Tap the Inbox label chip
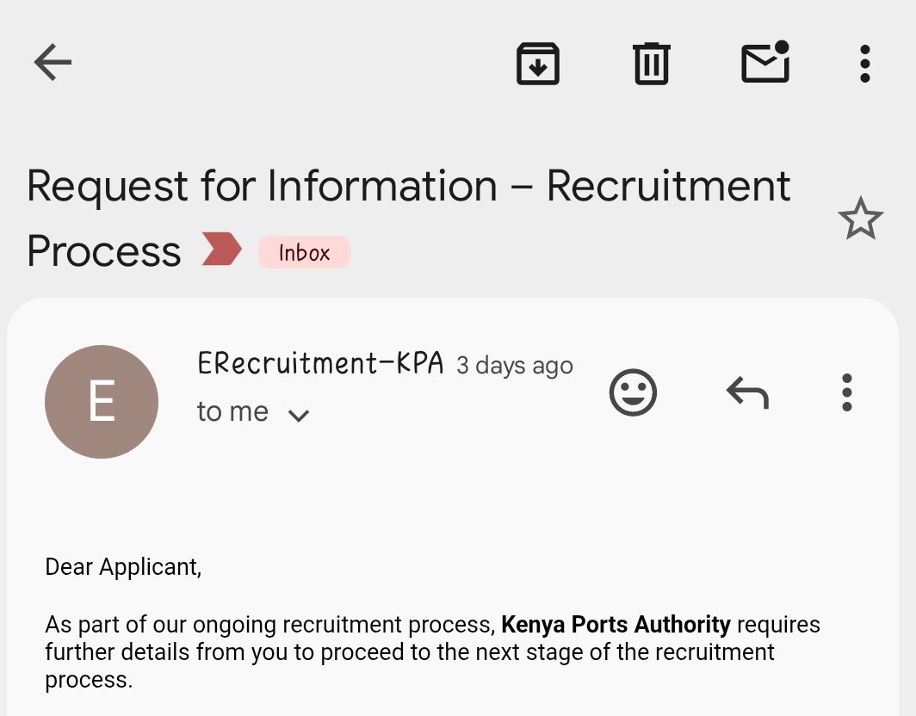Image resolution: width=916 pixels, height=716 pixels. [x=304, y=252]
